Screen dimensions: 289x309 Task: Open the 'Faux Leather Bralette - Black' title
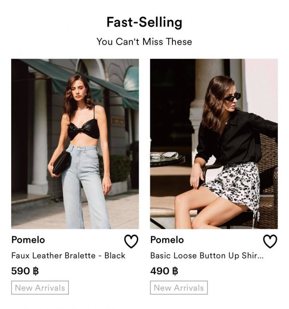[x=68, y=256]
